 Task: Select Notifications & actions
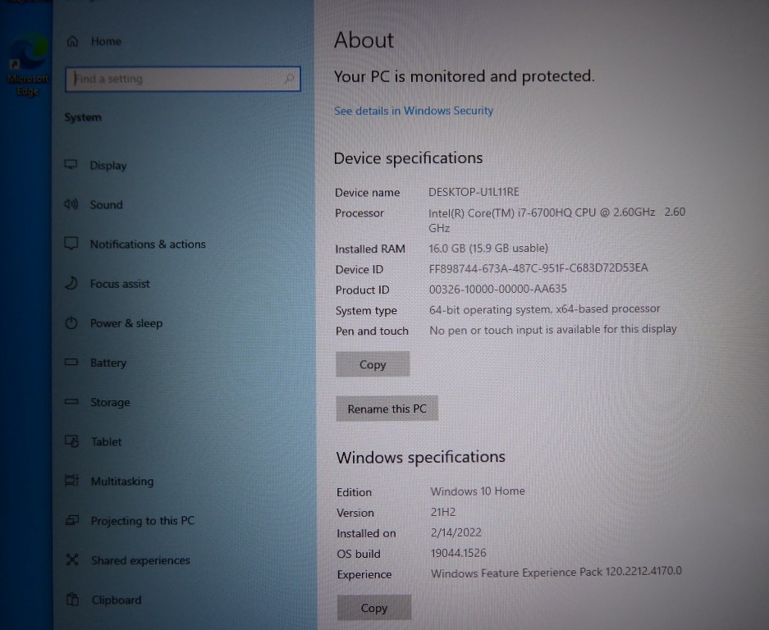click(x=148, y=244)
